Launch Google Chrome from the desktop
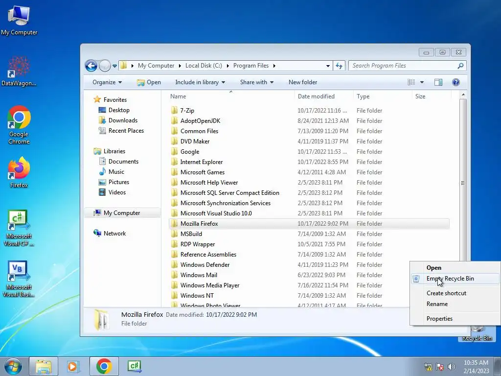The width and height of the screenshot is (501, 376). (19, 125)
